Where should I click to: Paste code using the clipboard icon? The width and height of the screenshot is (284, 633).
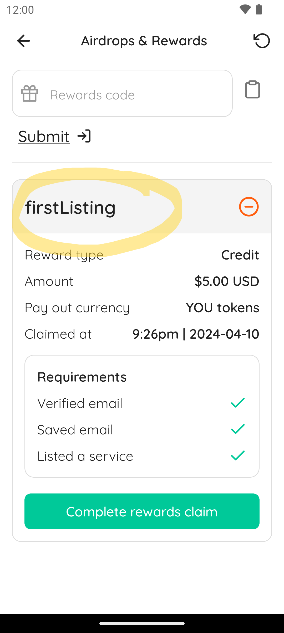click(x=252, y=89)
